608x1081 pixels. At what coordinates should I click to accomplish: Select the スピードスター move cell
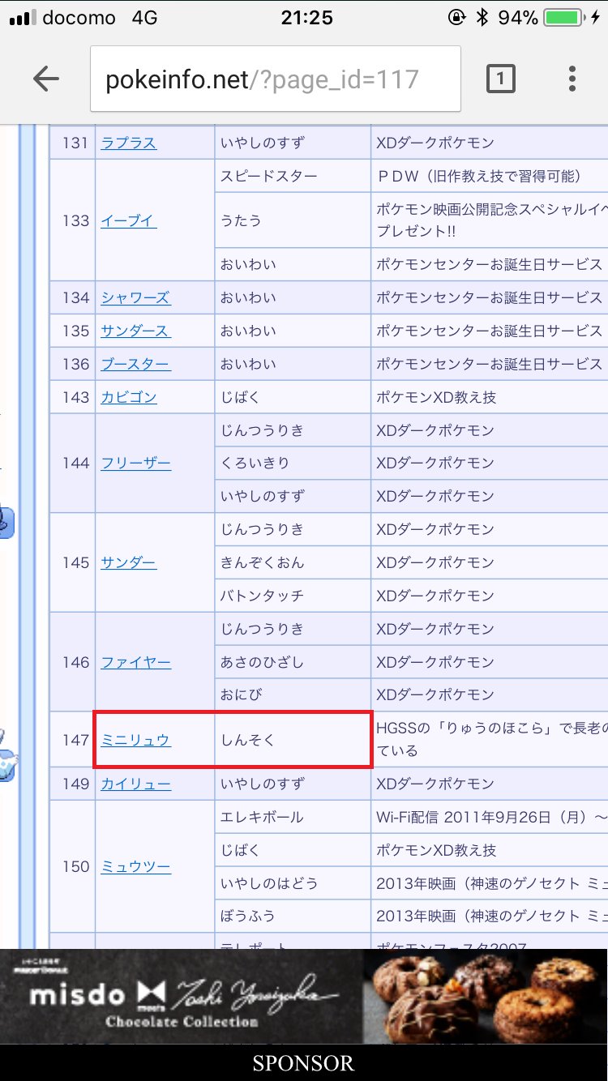[x=293, y=176]
